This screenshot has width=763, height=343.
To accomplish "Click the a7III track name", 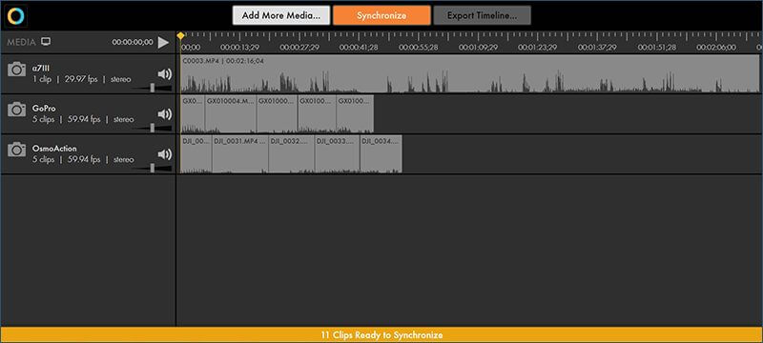I will [x=40, y=69].
